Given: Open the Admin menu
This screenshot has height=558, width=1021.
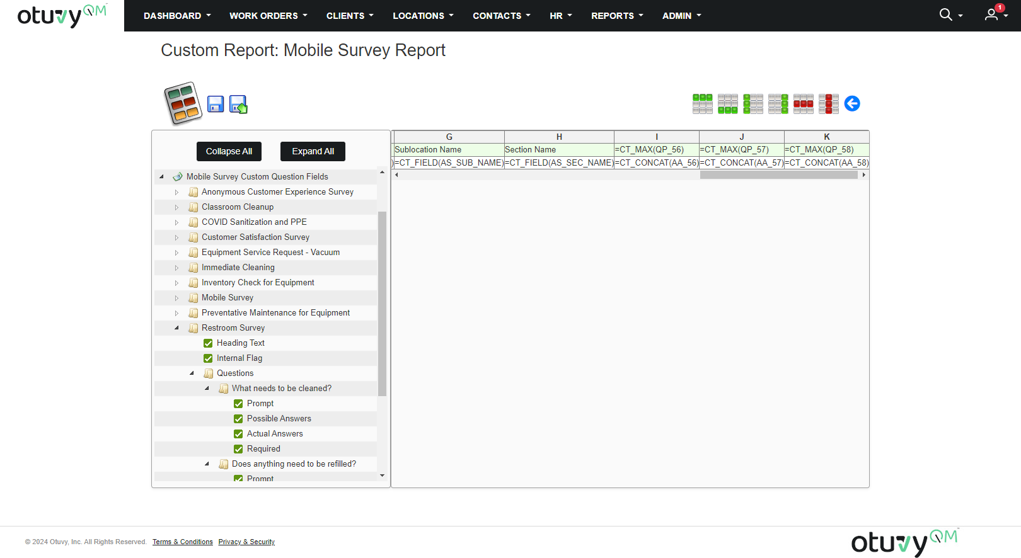Looking at the screenshot, I should pos(681,16).
